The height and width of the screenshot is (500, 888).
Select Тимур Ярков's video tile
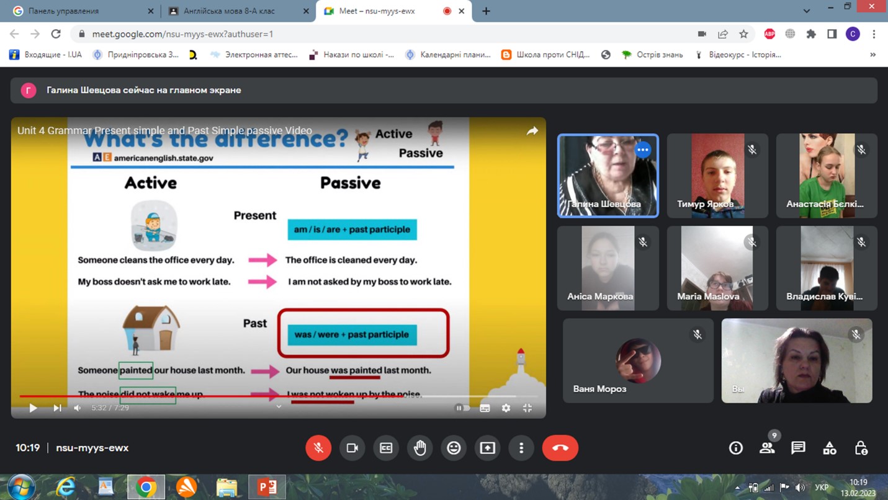(717, 176)
